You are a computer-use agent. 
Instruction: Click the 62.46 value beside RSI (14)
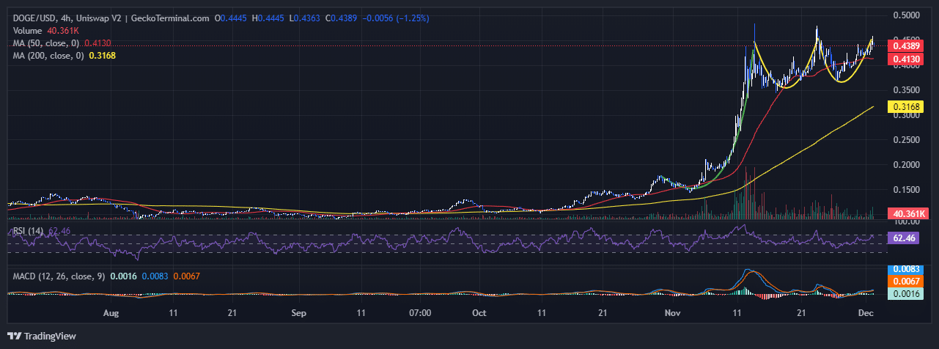[59, 231]
